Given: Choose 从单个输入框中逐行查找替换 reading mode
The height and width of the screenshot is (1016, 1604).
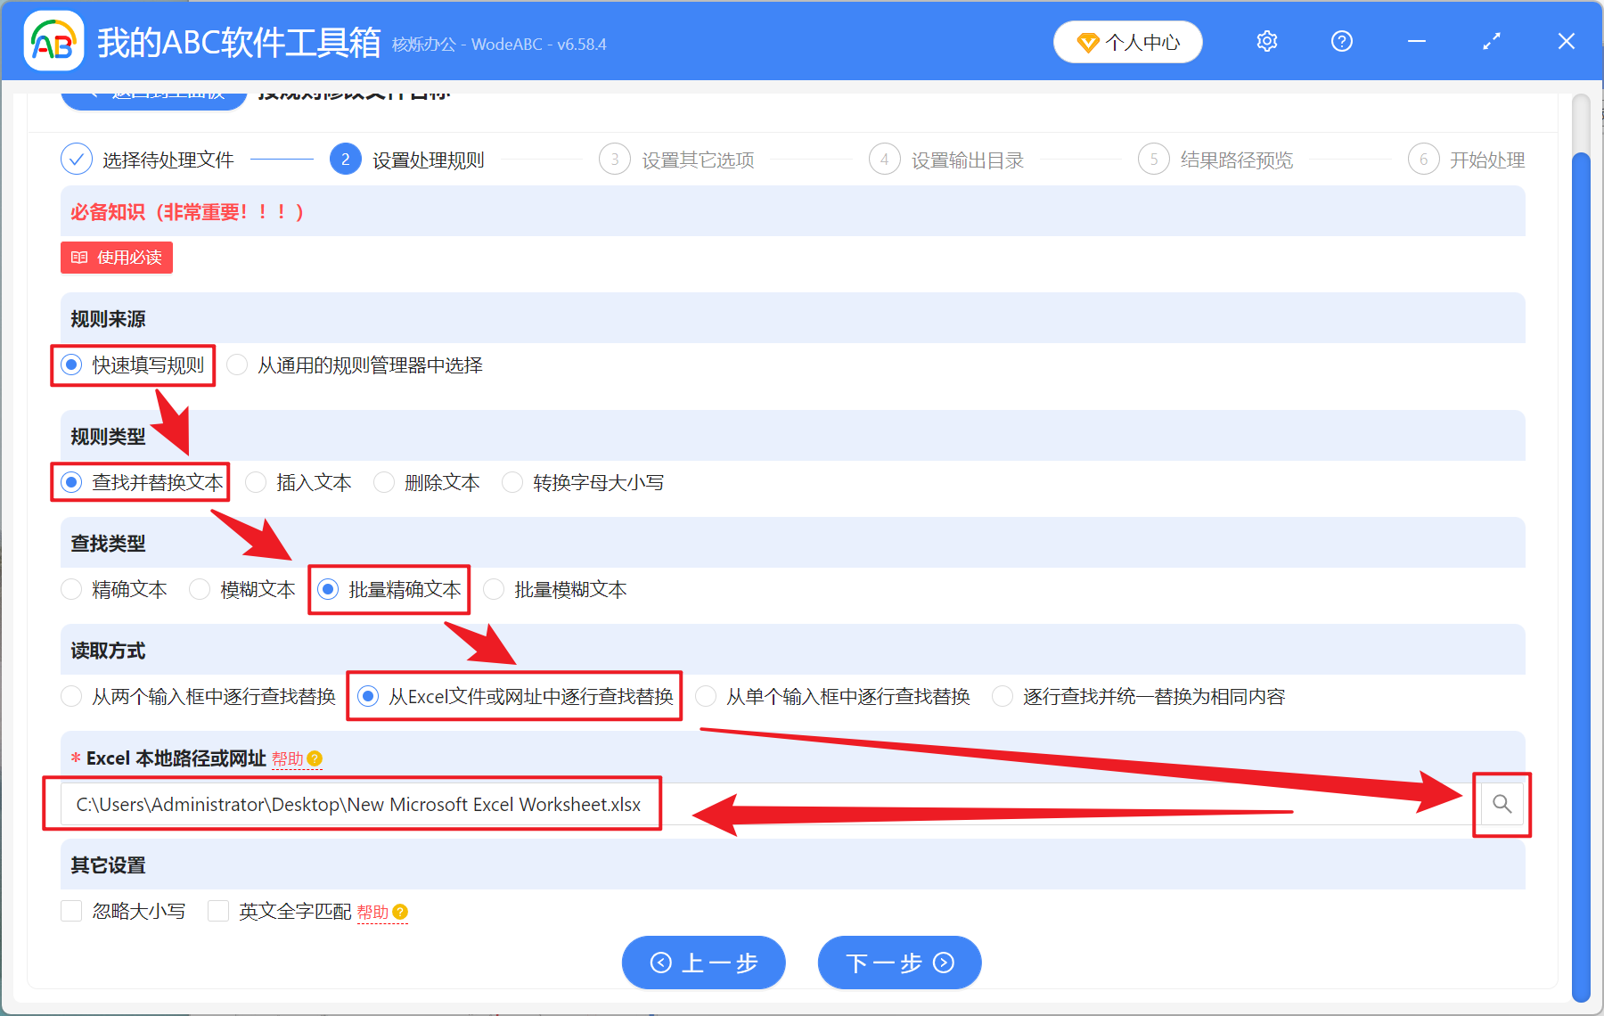Looking at the screenshot, I should click(x=705, y=696).
